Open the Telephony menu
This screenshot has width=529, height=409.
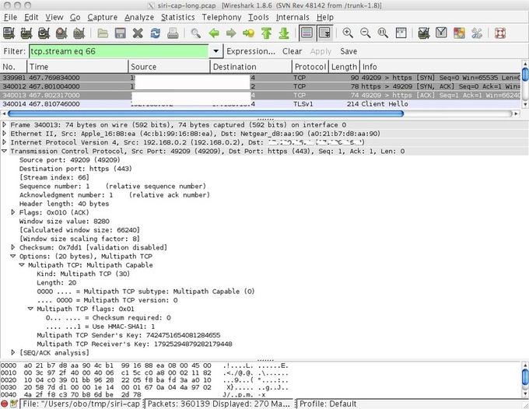coord(222,16)
